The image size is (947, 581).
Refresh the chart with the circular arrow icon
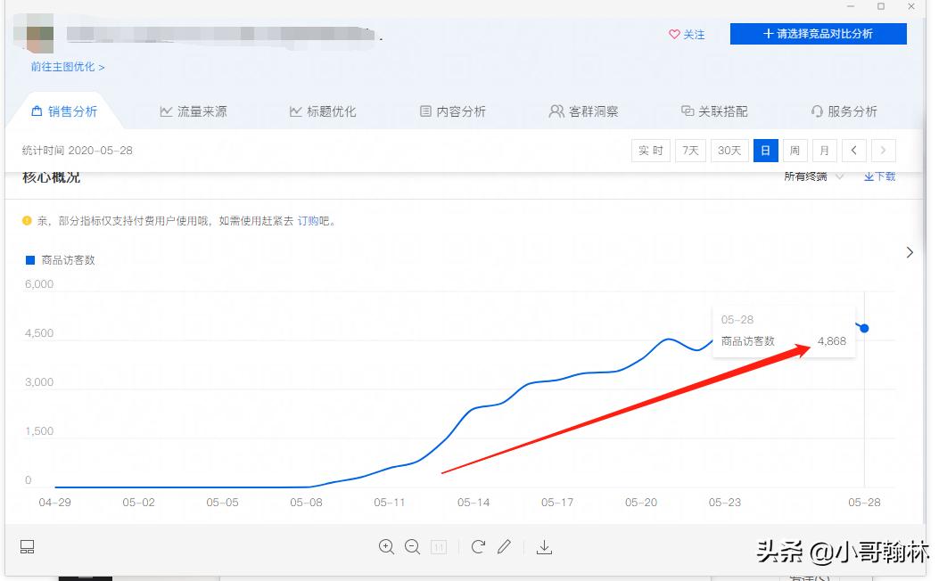click(x=477, y=546)
